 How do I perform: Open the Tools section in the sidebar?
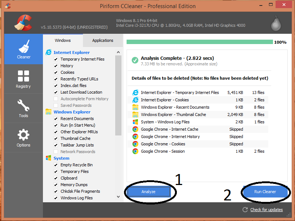point(23,108)
